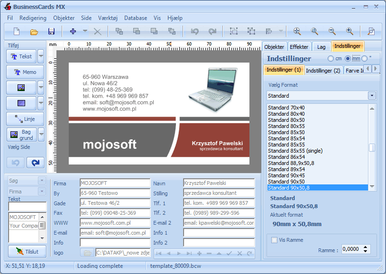This screenshot has width=386, height=274.
Task: Expand the dropdown arrow next to the align icon
Action: point(281,31)
